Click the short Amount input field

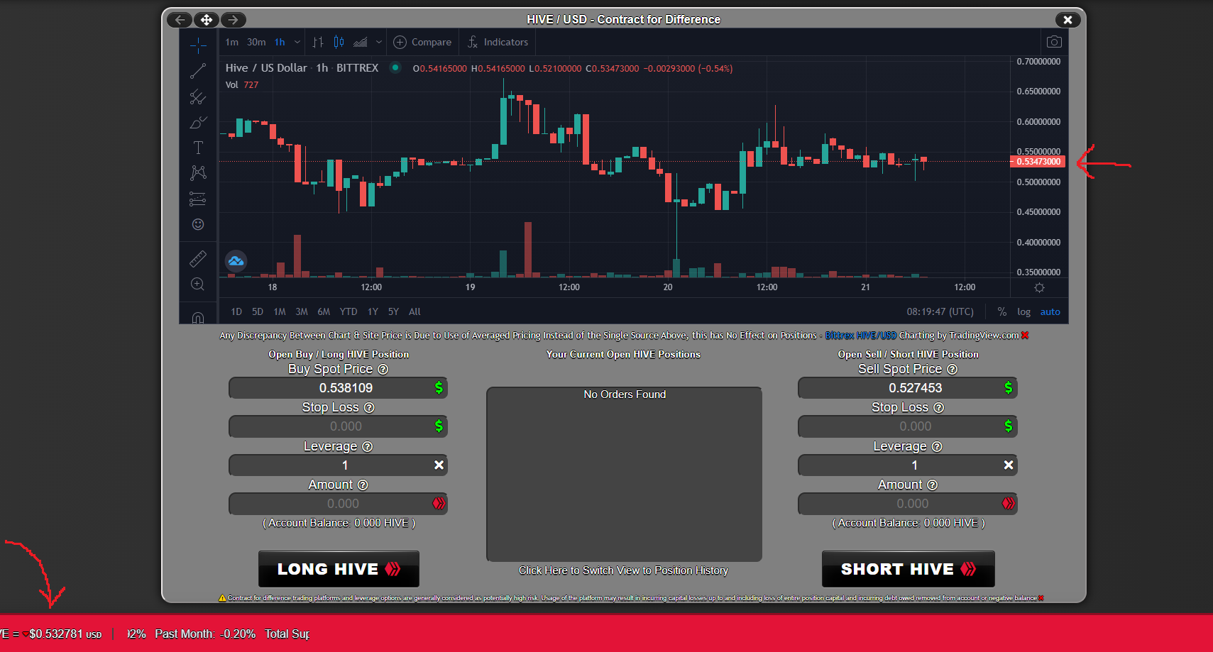coord(907,504)
